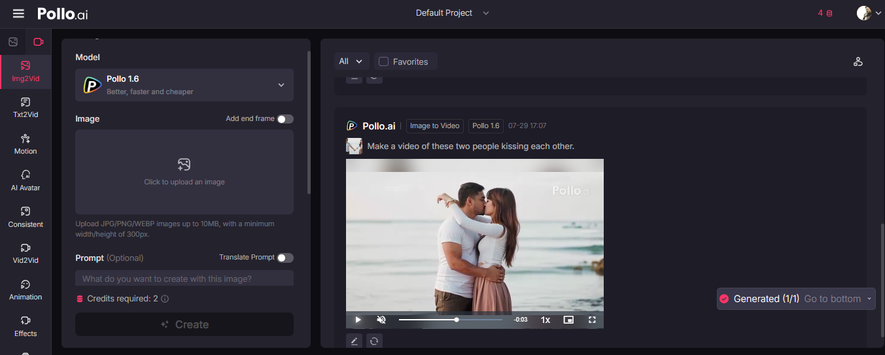Open the Default Project dropdown
This screenshot has height=355, width=885.
point(452,13)
